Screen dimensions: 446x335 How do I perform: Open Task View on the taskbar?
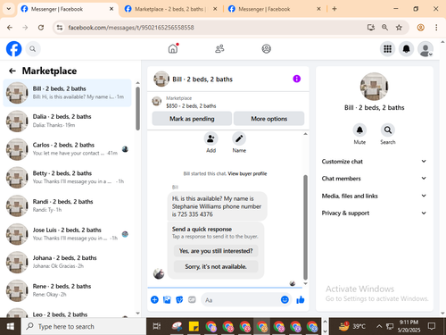coord(157,326)
